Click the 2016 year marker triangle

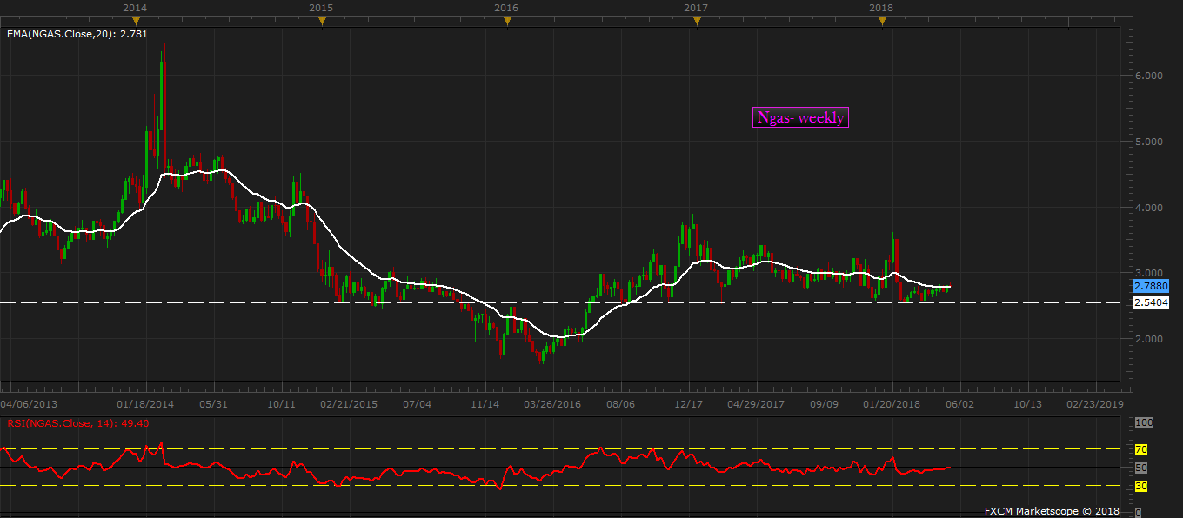click(507, 21)
